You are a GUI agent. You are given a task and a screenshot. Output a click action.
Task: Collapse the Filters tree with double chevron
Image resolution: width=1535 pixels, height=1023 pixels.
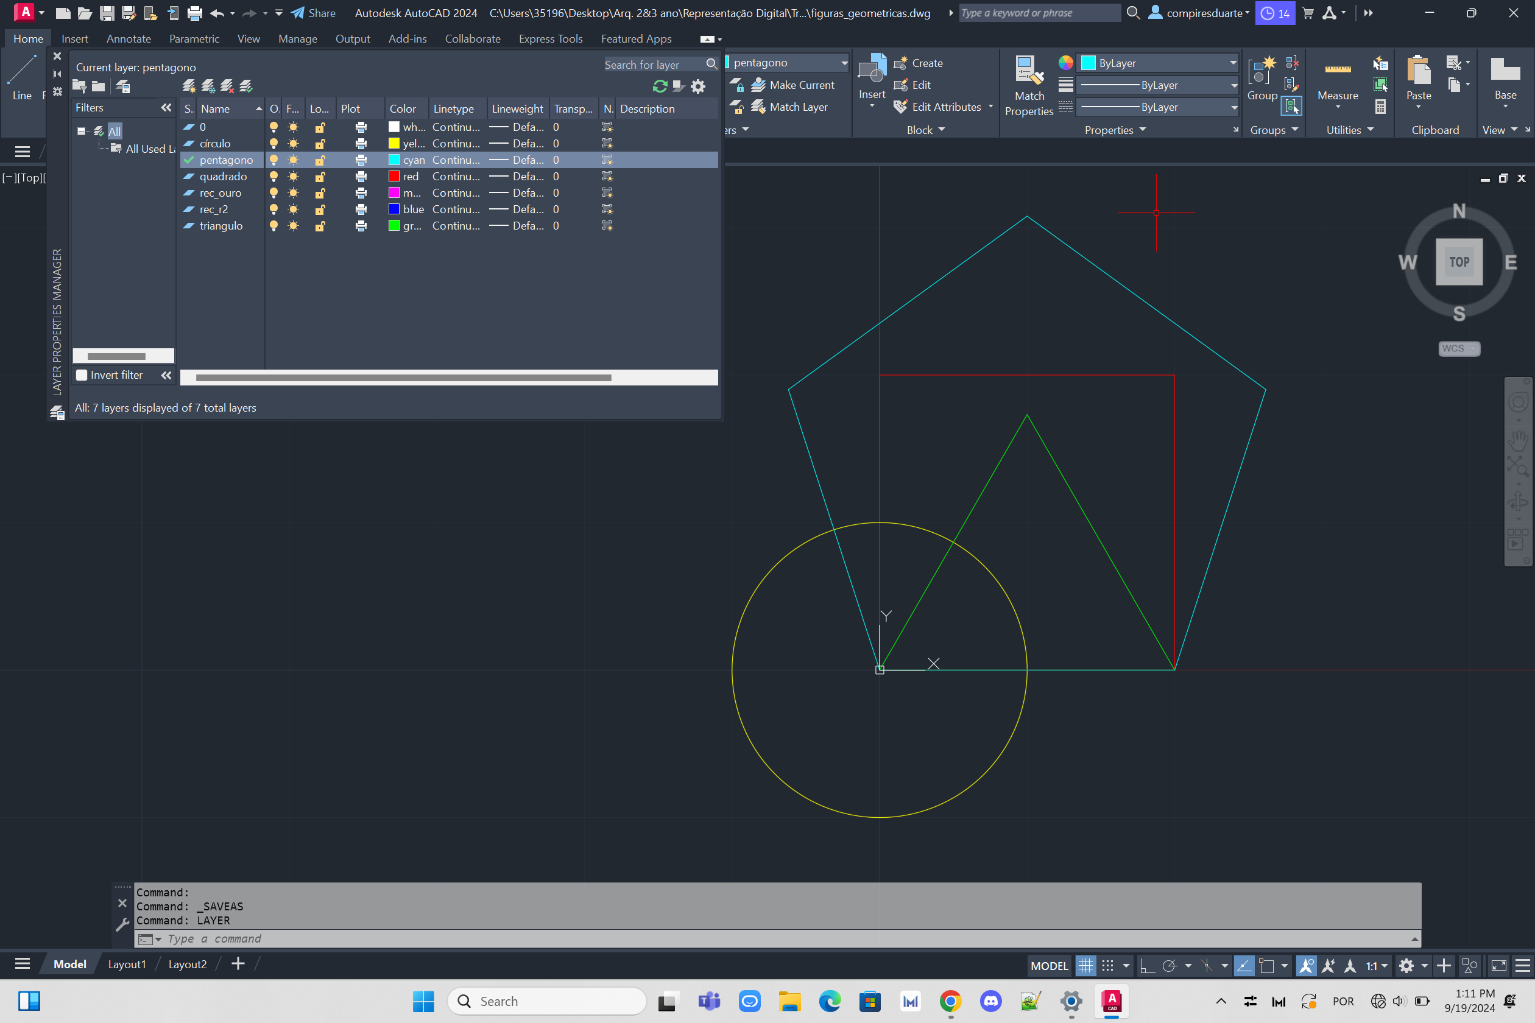click(x=166, y=108)
